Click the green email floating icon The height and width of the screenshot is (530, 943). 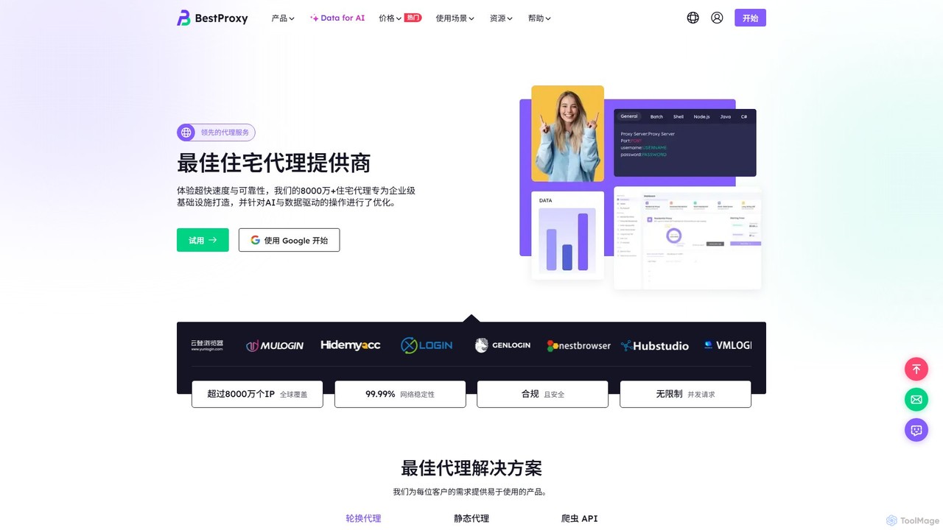coord(916,400)
